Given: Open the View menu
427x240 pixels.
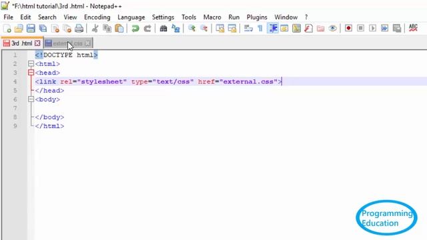Looking at the screenshot, I should tap(70, 17).
